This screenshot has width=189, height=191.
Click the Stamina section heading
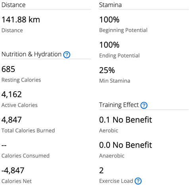[110, 5]
